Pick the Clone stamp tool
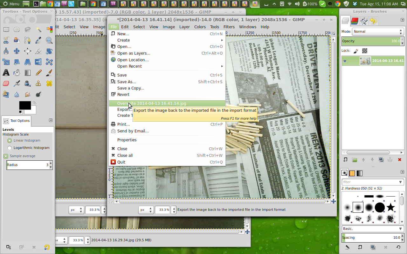407x254 pixels. pyautogui.click(x=38, y=84)
